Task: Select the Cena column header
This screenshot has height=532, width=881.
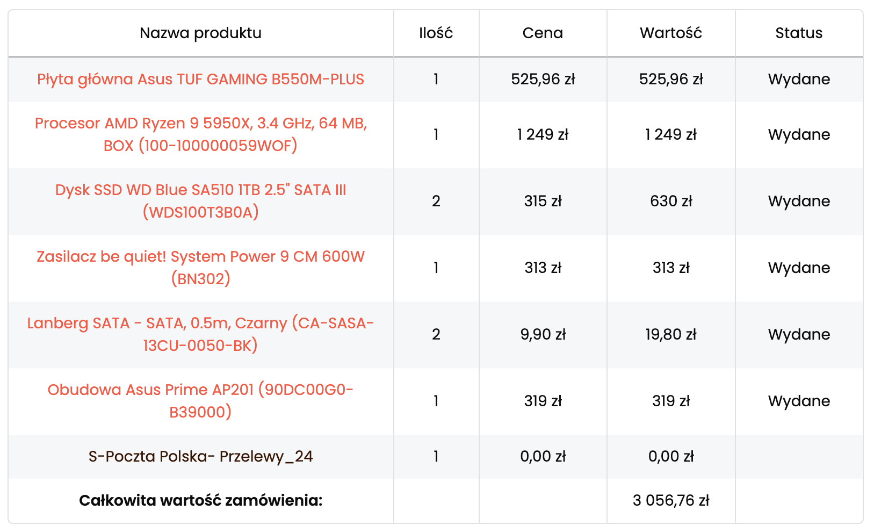Action: pyautogui.click(x=543, y=33)
